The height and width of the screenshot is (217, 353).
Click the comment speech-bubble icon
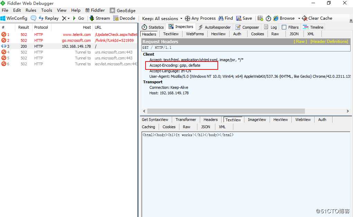[x=33, y=18]
